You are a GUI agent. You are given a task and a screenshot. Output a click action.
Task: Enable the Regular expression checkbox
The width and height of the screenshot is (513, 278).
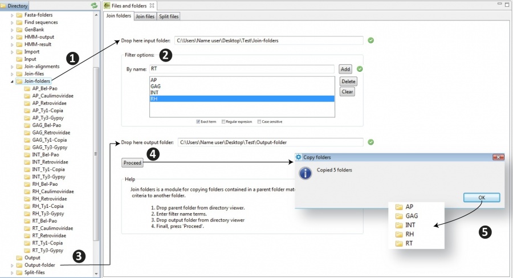(223, 121)
